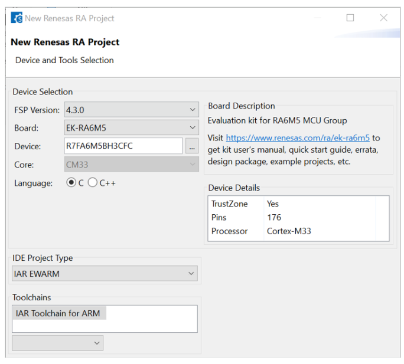The height and width of the screenshot is (364, 404).
Task: Select the C++ language radio button
Action: pos(93,182)
